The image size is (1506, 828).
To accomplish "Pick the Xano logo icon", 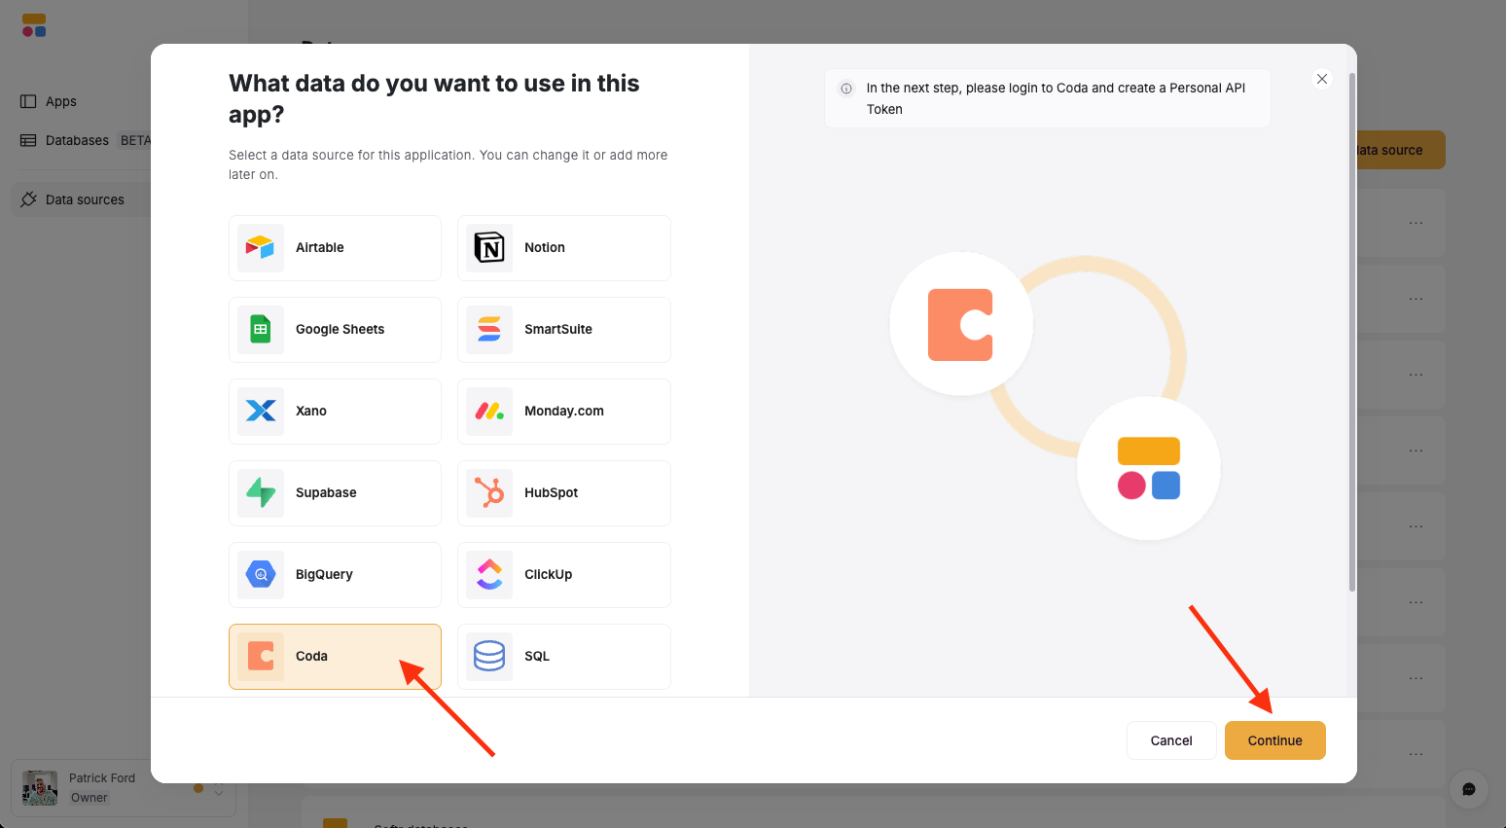I will 261,411.
